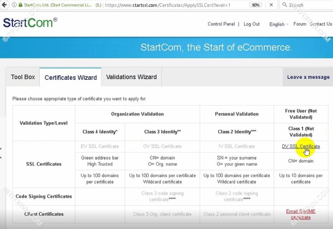
Task: Click the URL address field
Action: [172, 5]
